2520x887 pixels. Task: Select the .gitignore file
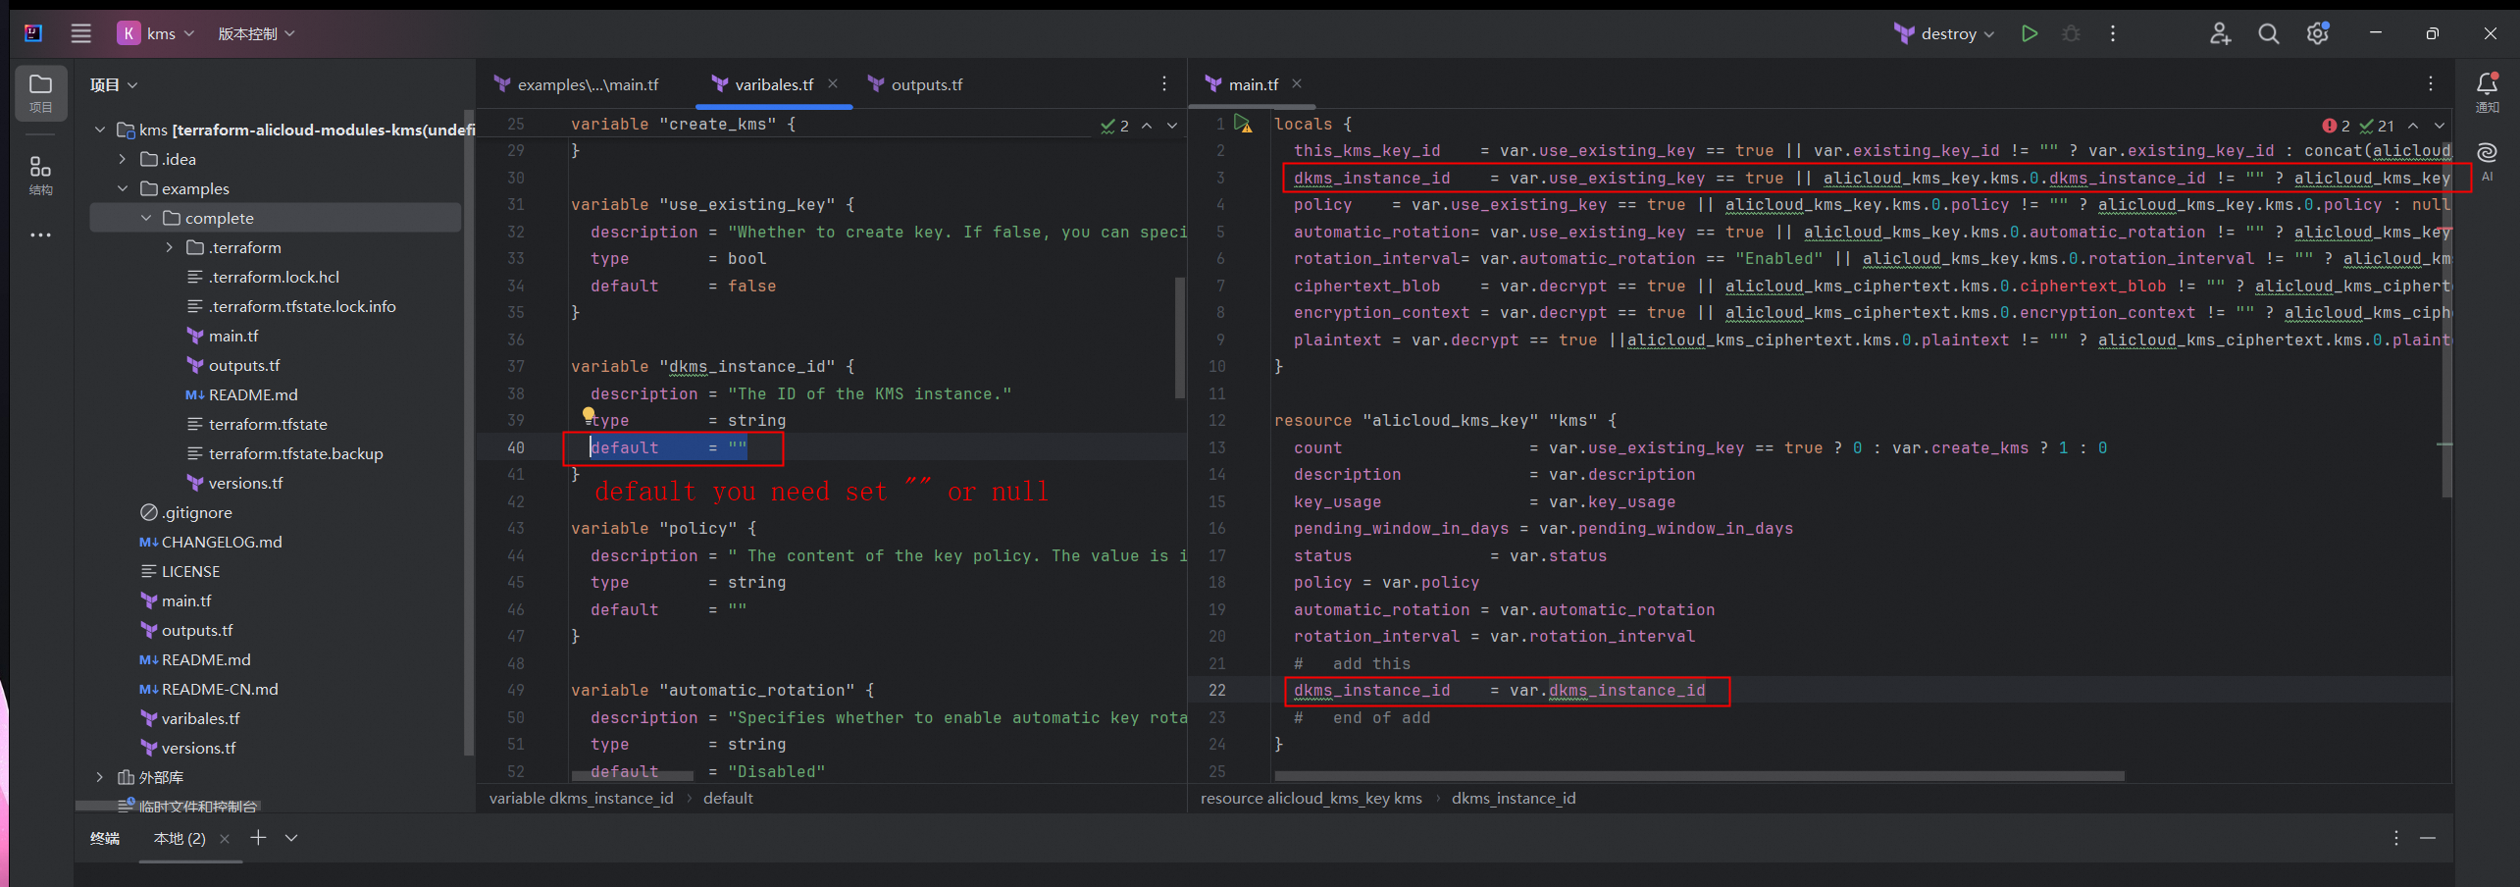[x=197, y=512]
